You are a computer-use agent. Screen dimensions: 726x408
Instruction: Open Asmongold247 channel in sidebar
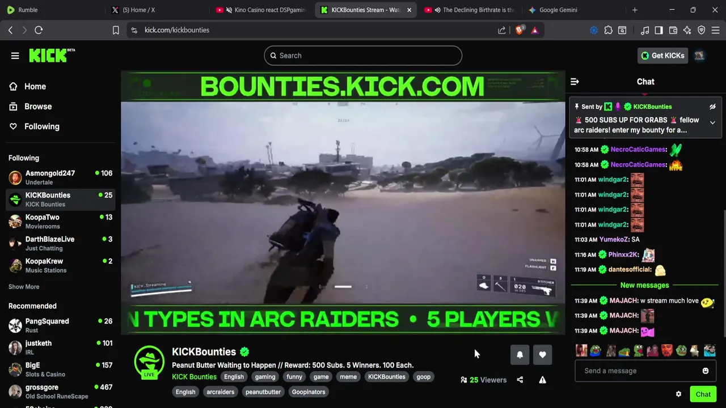(60, 177)
